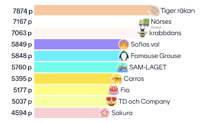The height and width of the screenshot is (123, 214).
Task: Click the 5760 p score label
Action: (x=22, y=67)
